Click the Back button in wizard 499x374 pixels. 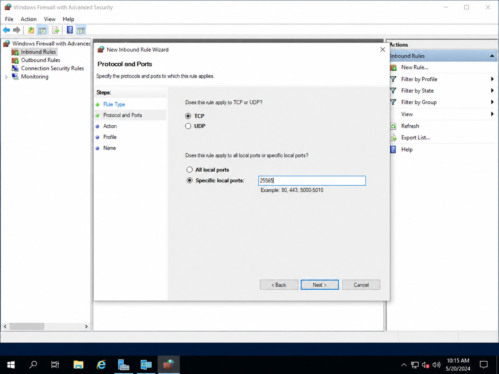(279, 285)
